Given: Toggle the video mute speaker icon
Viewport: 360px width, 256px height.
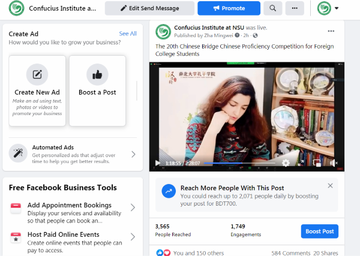Looking at the screenshot, I should tap(333, 163).
